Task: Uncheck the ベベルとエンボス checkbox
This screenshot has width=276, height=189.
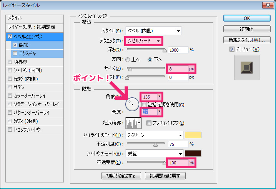Action: click(10, 37)
